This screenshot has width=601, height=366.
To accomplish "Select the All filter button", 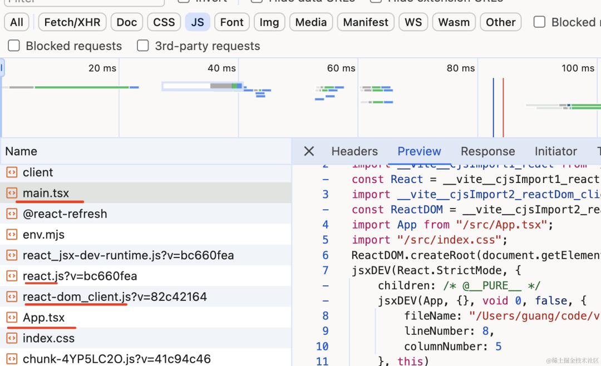I will click(x=17, y=22).
